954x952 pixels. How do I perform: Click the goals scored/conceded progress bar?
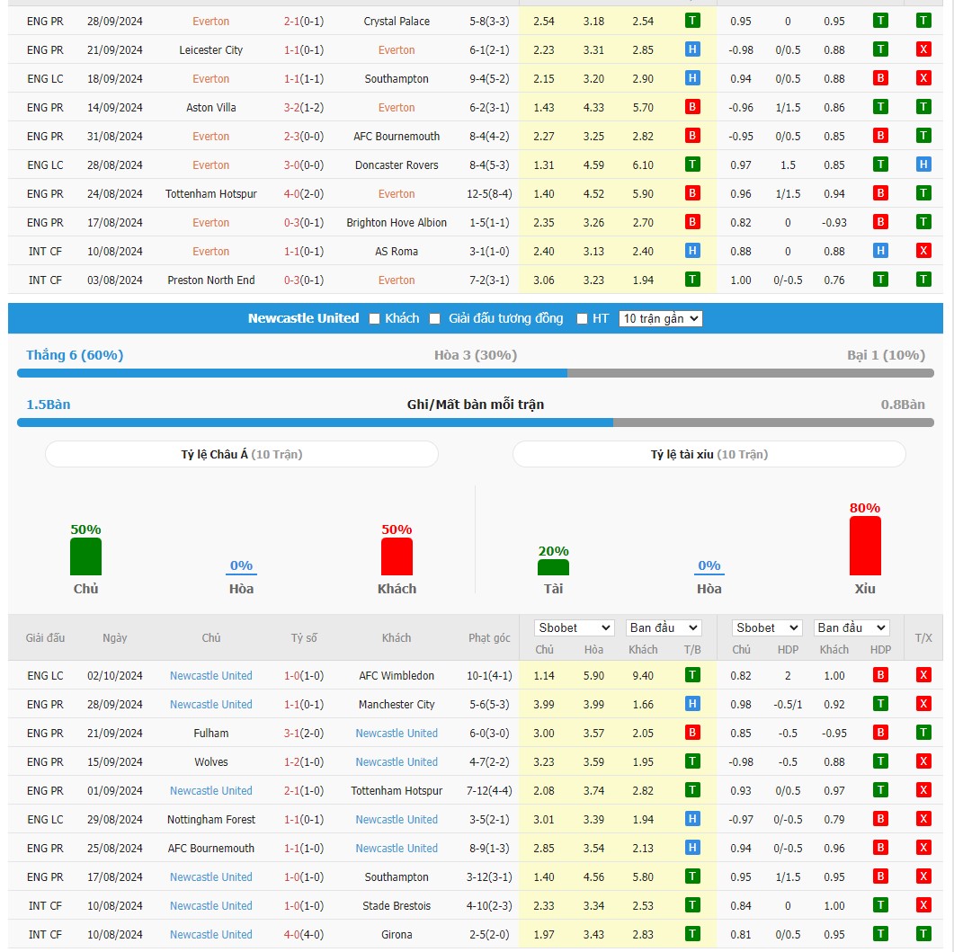point(475,423)
